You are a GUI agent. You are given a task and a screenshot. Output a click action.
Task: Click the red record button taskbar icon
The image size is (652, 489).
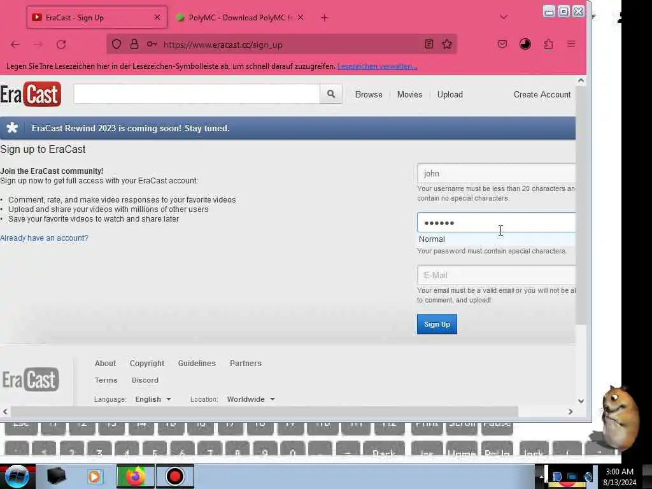[174, 476]
